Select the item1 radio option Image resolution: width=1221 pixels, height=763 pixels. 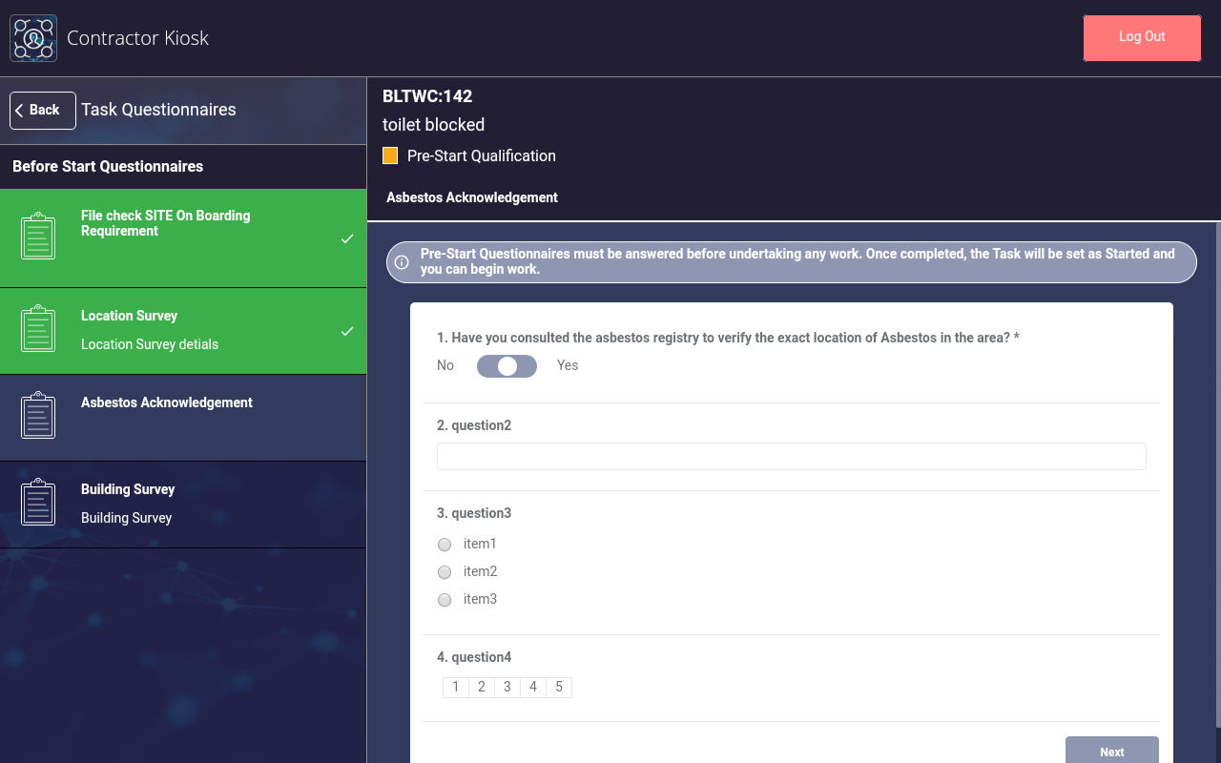pos(445,545)
